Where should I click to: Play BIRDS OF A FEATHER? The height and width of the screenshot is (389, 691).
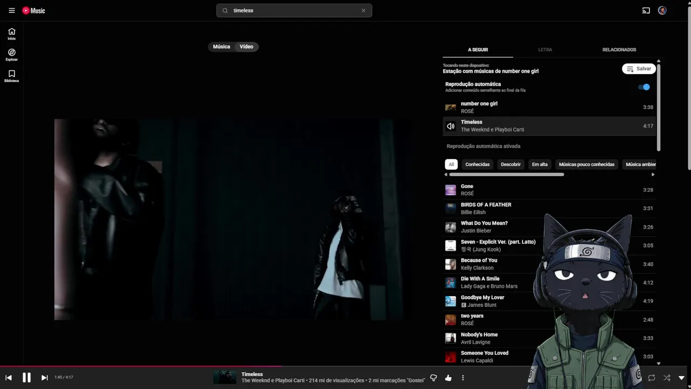tap(549, 209)
